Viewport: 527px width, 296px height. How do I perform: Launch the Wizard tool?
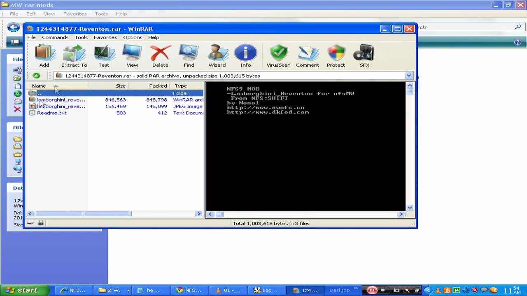[217, 56]
